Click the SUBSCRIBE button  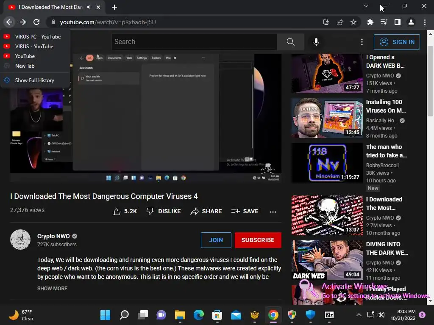[258, 240]
